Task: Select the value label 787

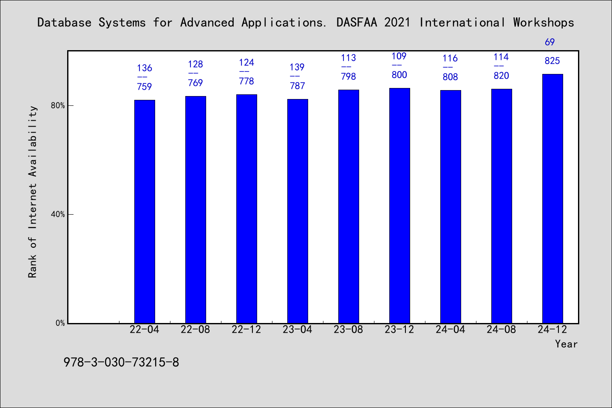Action: pyautogui.click(x=297, y=86)
